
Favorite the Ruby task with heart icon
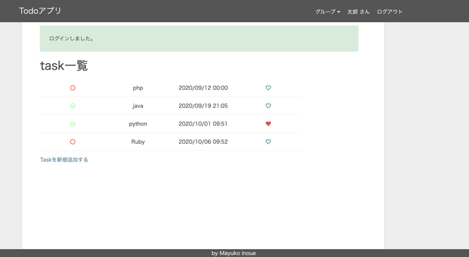pyautogui.click(x=268, y=142)
